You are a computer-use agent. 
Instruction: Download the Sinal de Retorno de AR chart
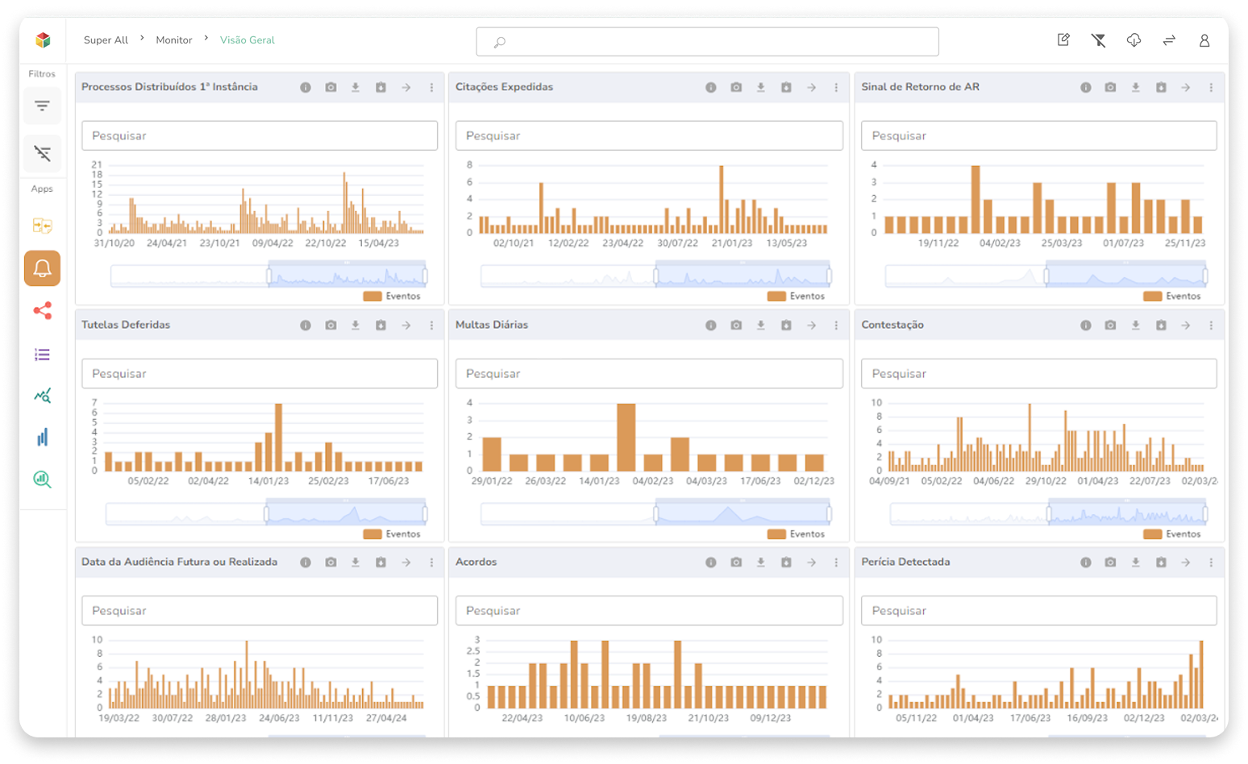pyautogui.click(x=1135, y=87)
